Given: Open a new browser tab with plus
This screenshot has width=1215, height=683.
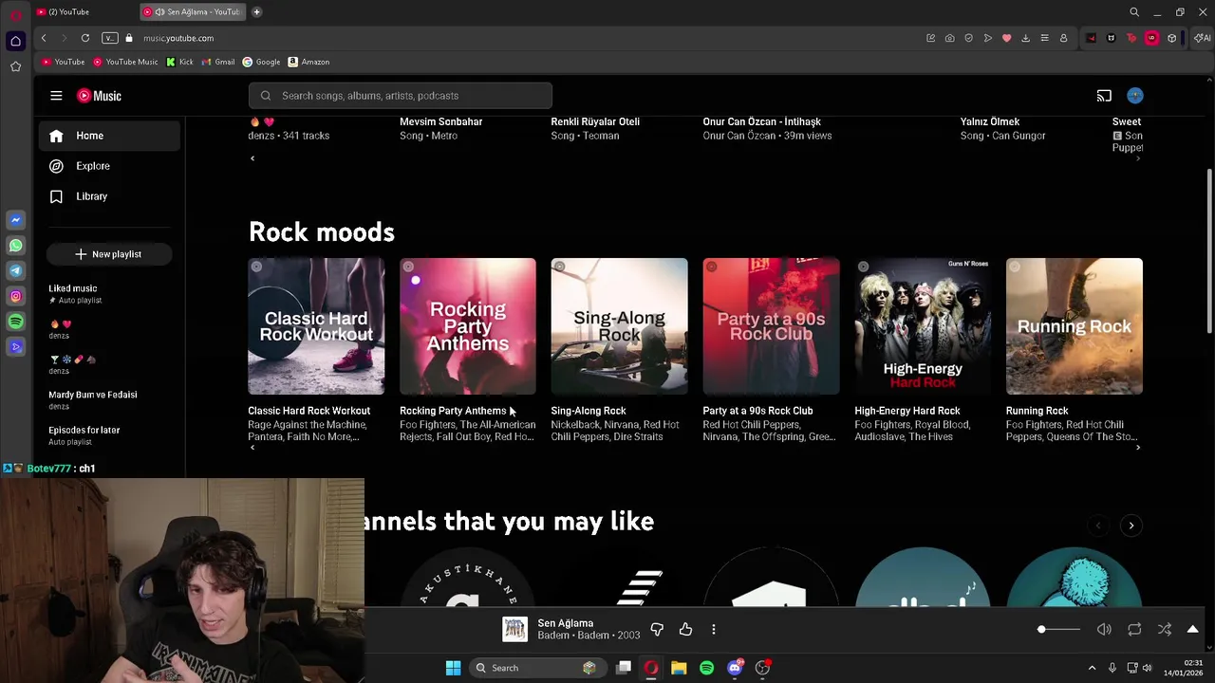Looking at the screenshot, I should click(256, 11).
